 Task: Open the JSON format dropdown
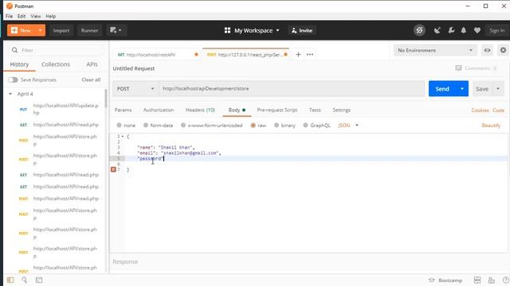coord(348,126)
